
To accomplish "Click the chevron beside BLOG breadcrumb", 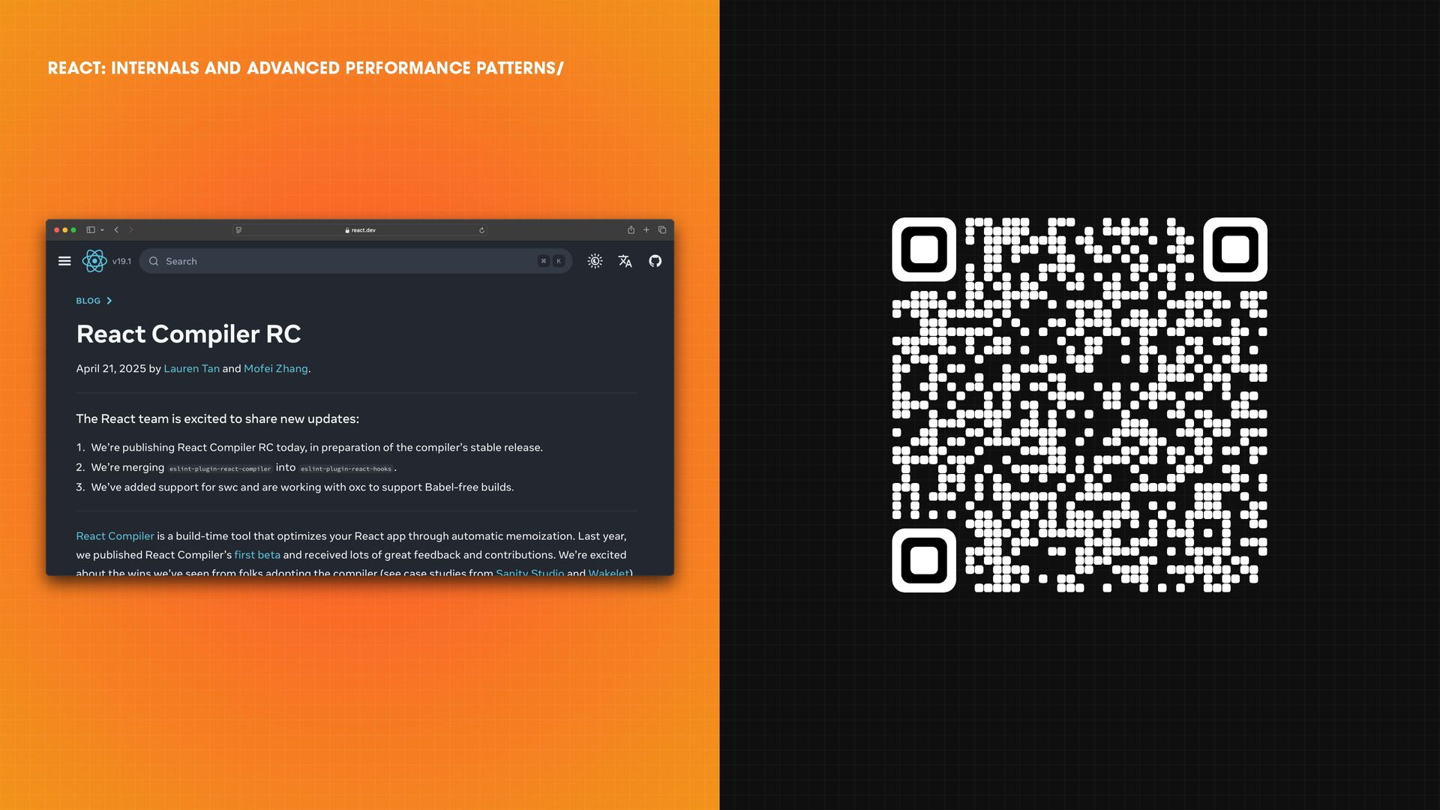I will tap(109, 301).
